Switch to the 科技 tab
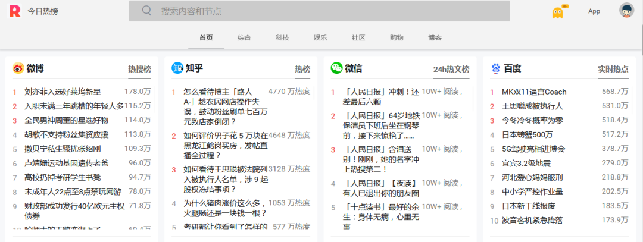Image resolution: width=643 pixels, height=242 pixels. click(x=282, y=37)
